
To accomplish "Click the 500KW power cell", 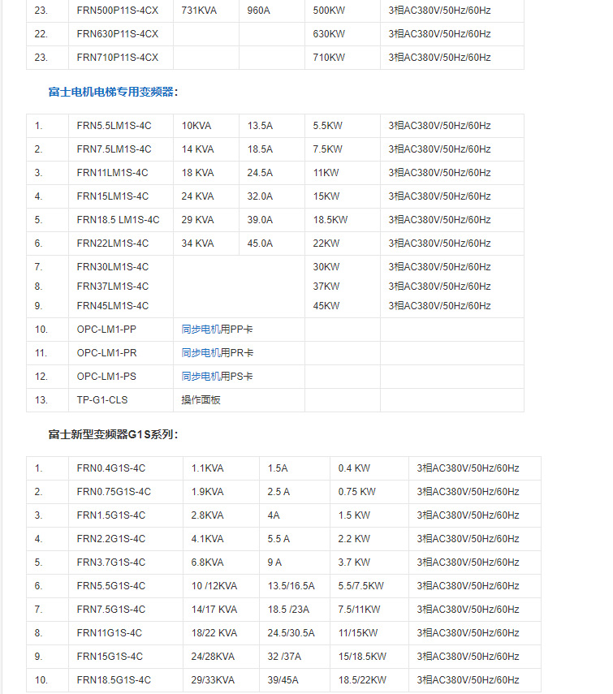I will coord(343,11).
